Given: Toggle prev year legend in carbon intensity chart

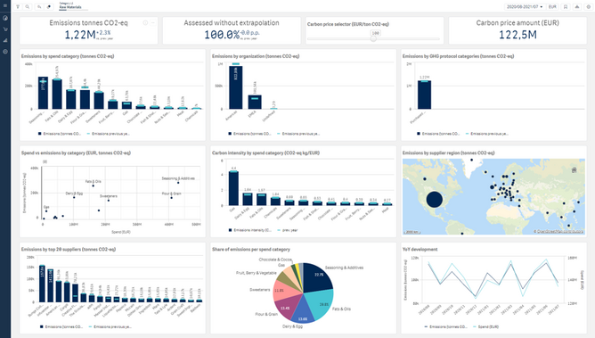Looking at the screenshot, I should click(x=288, y=230).
